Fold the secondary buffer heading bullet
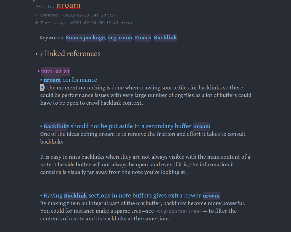291x232 pixels. (41, 126)
